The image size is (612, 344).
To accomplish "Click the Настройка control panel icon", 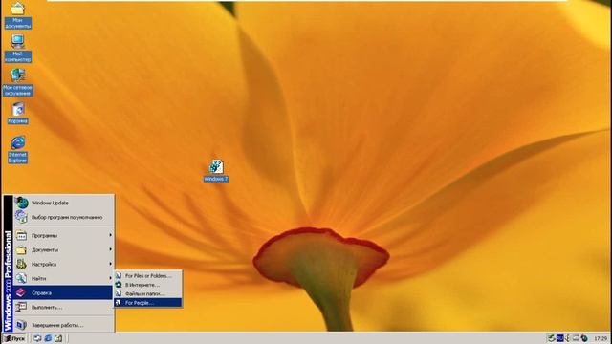I will (21, 264).
